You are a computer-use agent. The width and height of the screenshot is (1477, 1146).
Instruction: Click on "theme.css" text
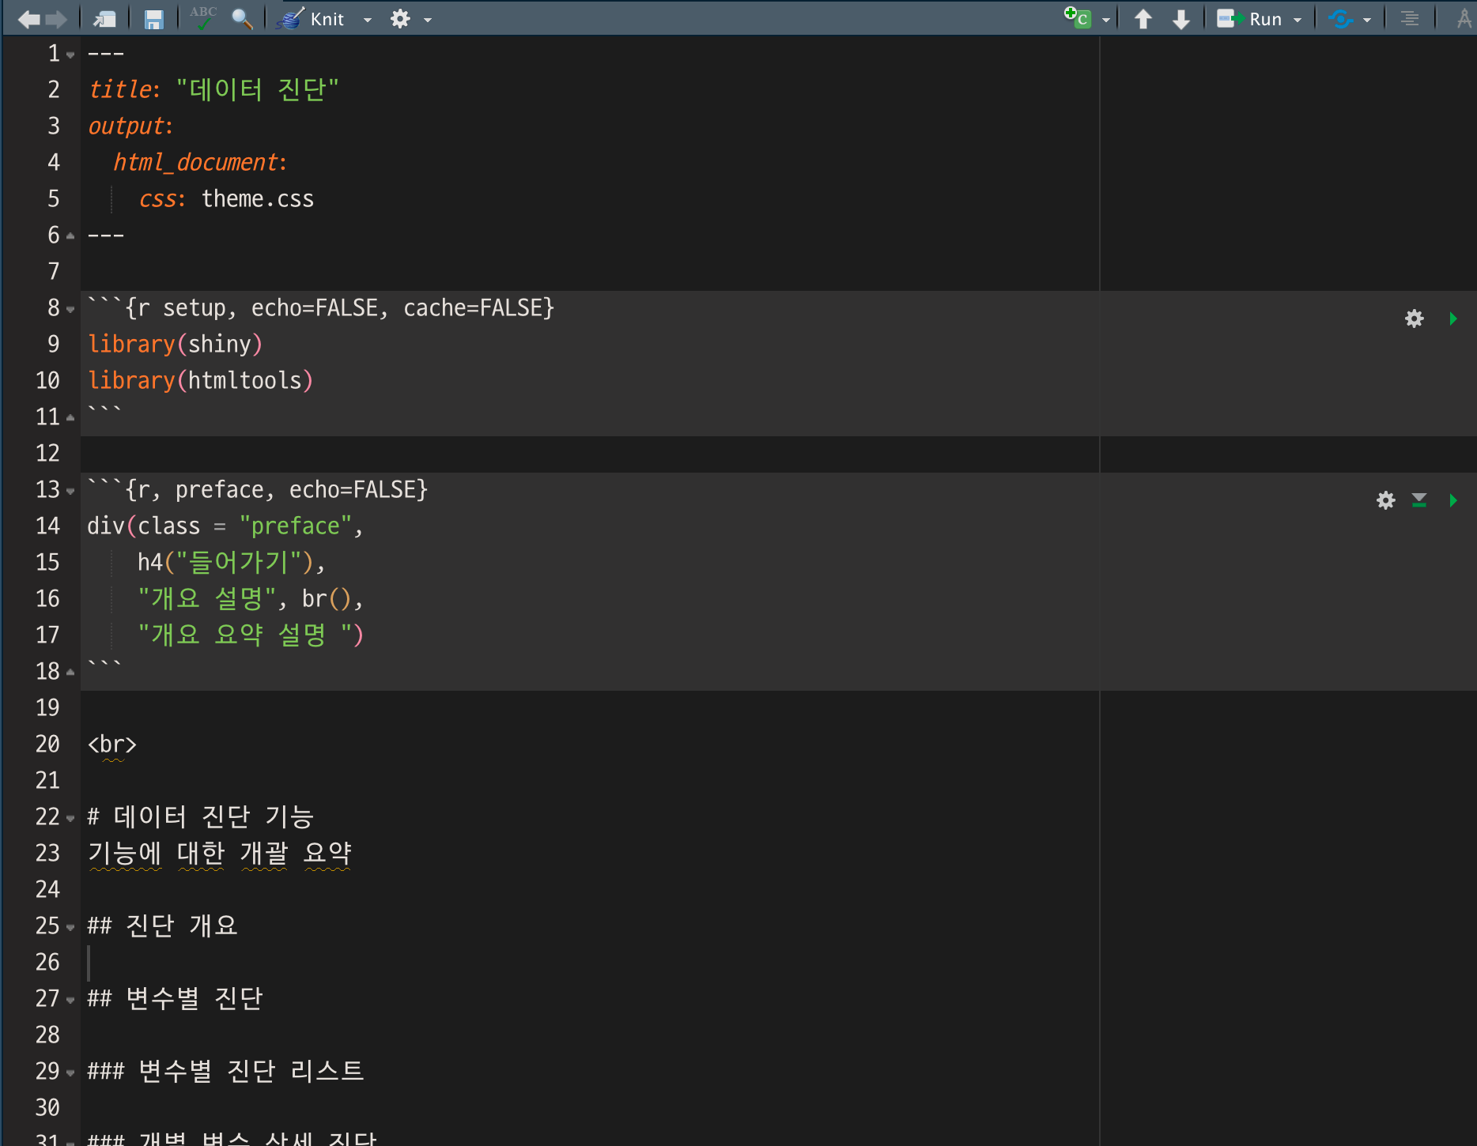pos(258,199)
